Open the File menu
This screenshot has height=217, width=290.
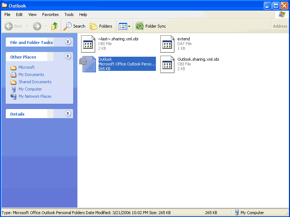tap(7, 15)
